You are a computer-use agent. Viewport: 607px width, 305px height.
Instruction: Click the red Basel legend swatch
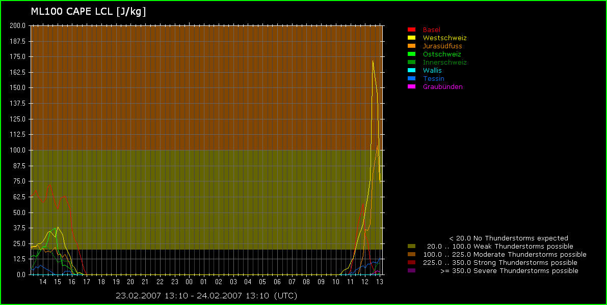412,30
